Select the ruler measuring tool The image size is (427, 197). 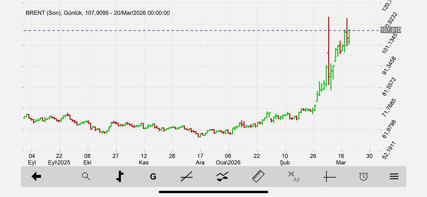(x=259, y=176)
